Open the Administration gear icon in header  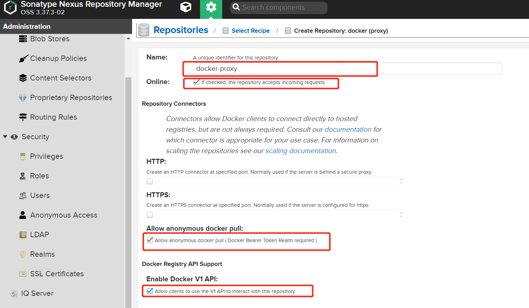(211, 7)
